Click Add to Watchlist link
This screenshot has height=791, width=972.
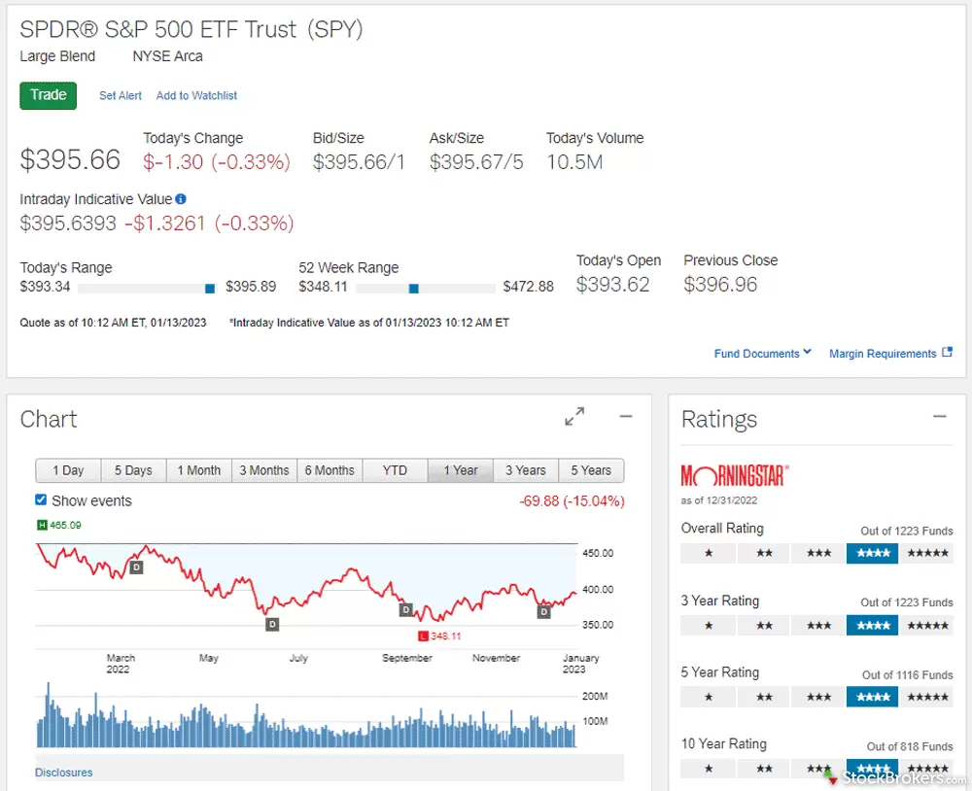(196, 95)
